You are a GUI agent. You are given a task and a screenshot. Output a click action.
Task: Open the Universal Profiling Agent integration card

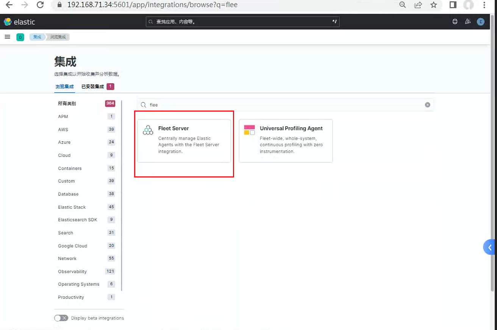pos(286,141)
